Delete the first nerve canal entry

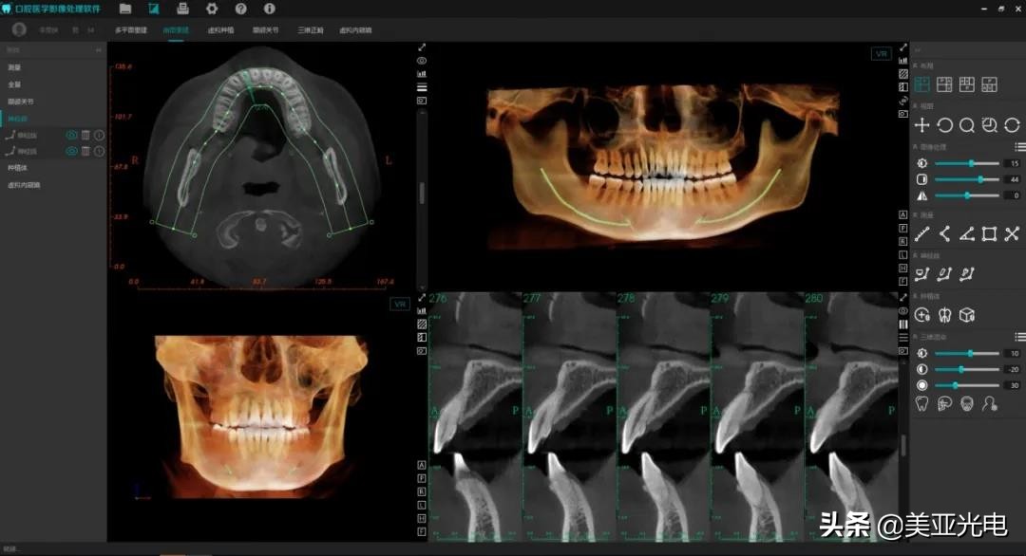tap(85, 136)
